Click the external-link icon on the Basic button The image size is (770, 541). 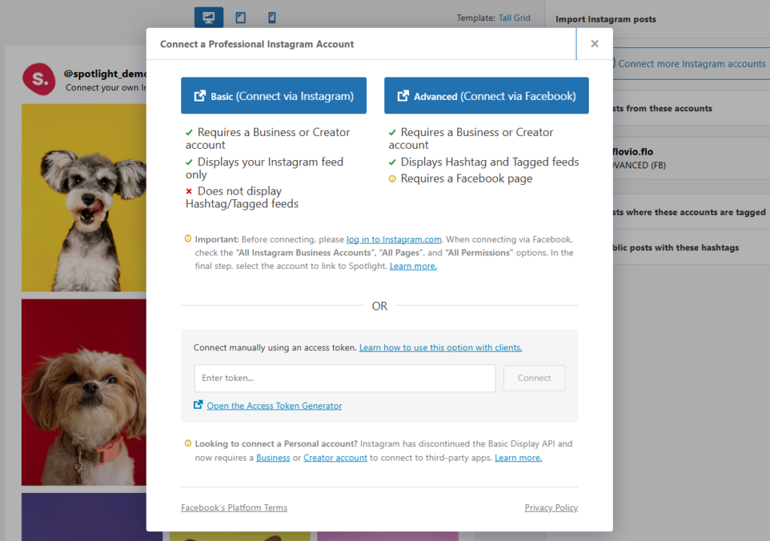tap(200, 95)
